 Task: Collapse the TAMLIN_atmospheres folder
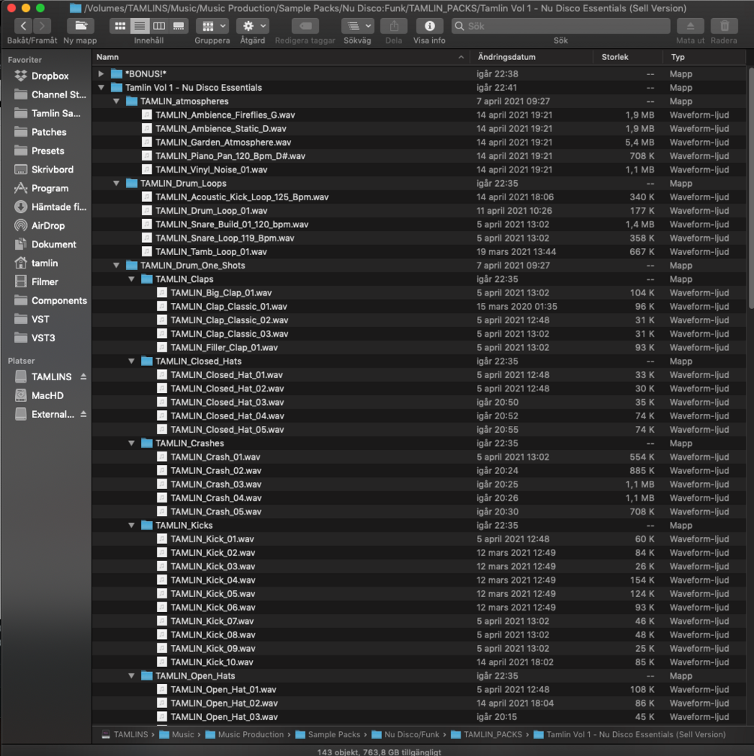tap(116, 101)
